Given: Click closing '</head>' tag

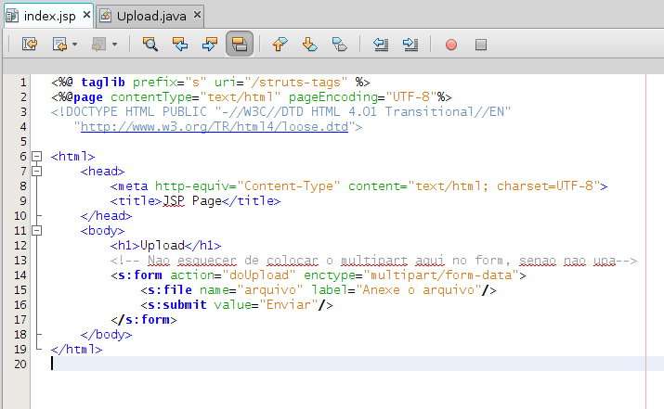Looking at the screenshot, I should [106, 216].
